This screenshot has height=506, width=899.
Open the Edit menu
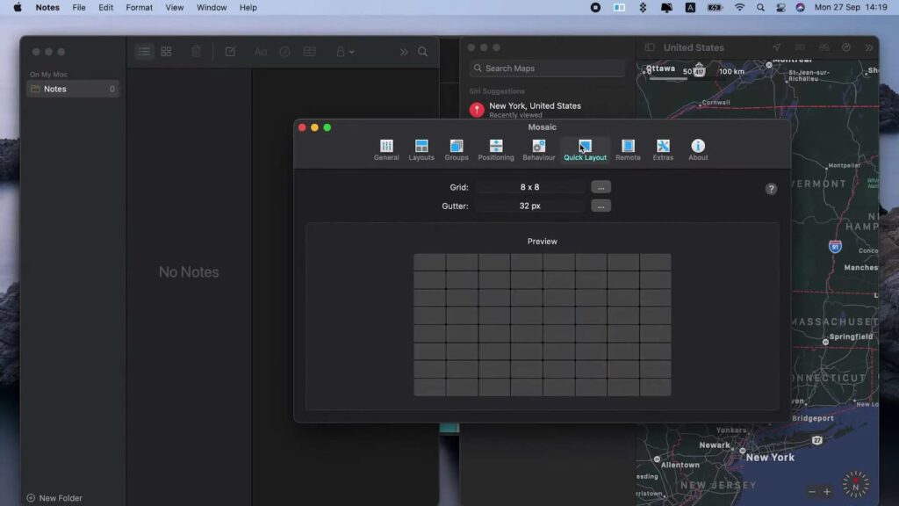tap(105, 7)
